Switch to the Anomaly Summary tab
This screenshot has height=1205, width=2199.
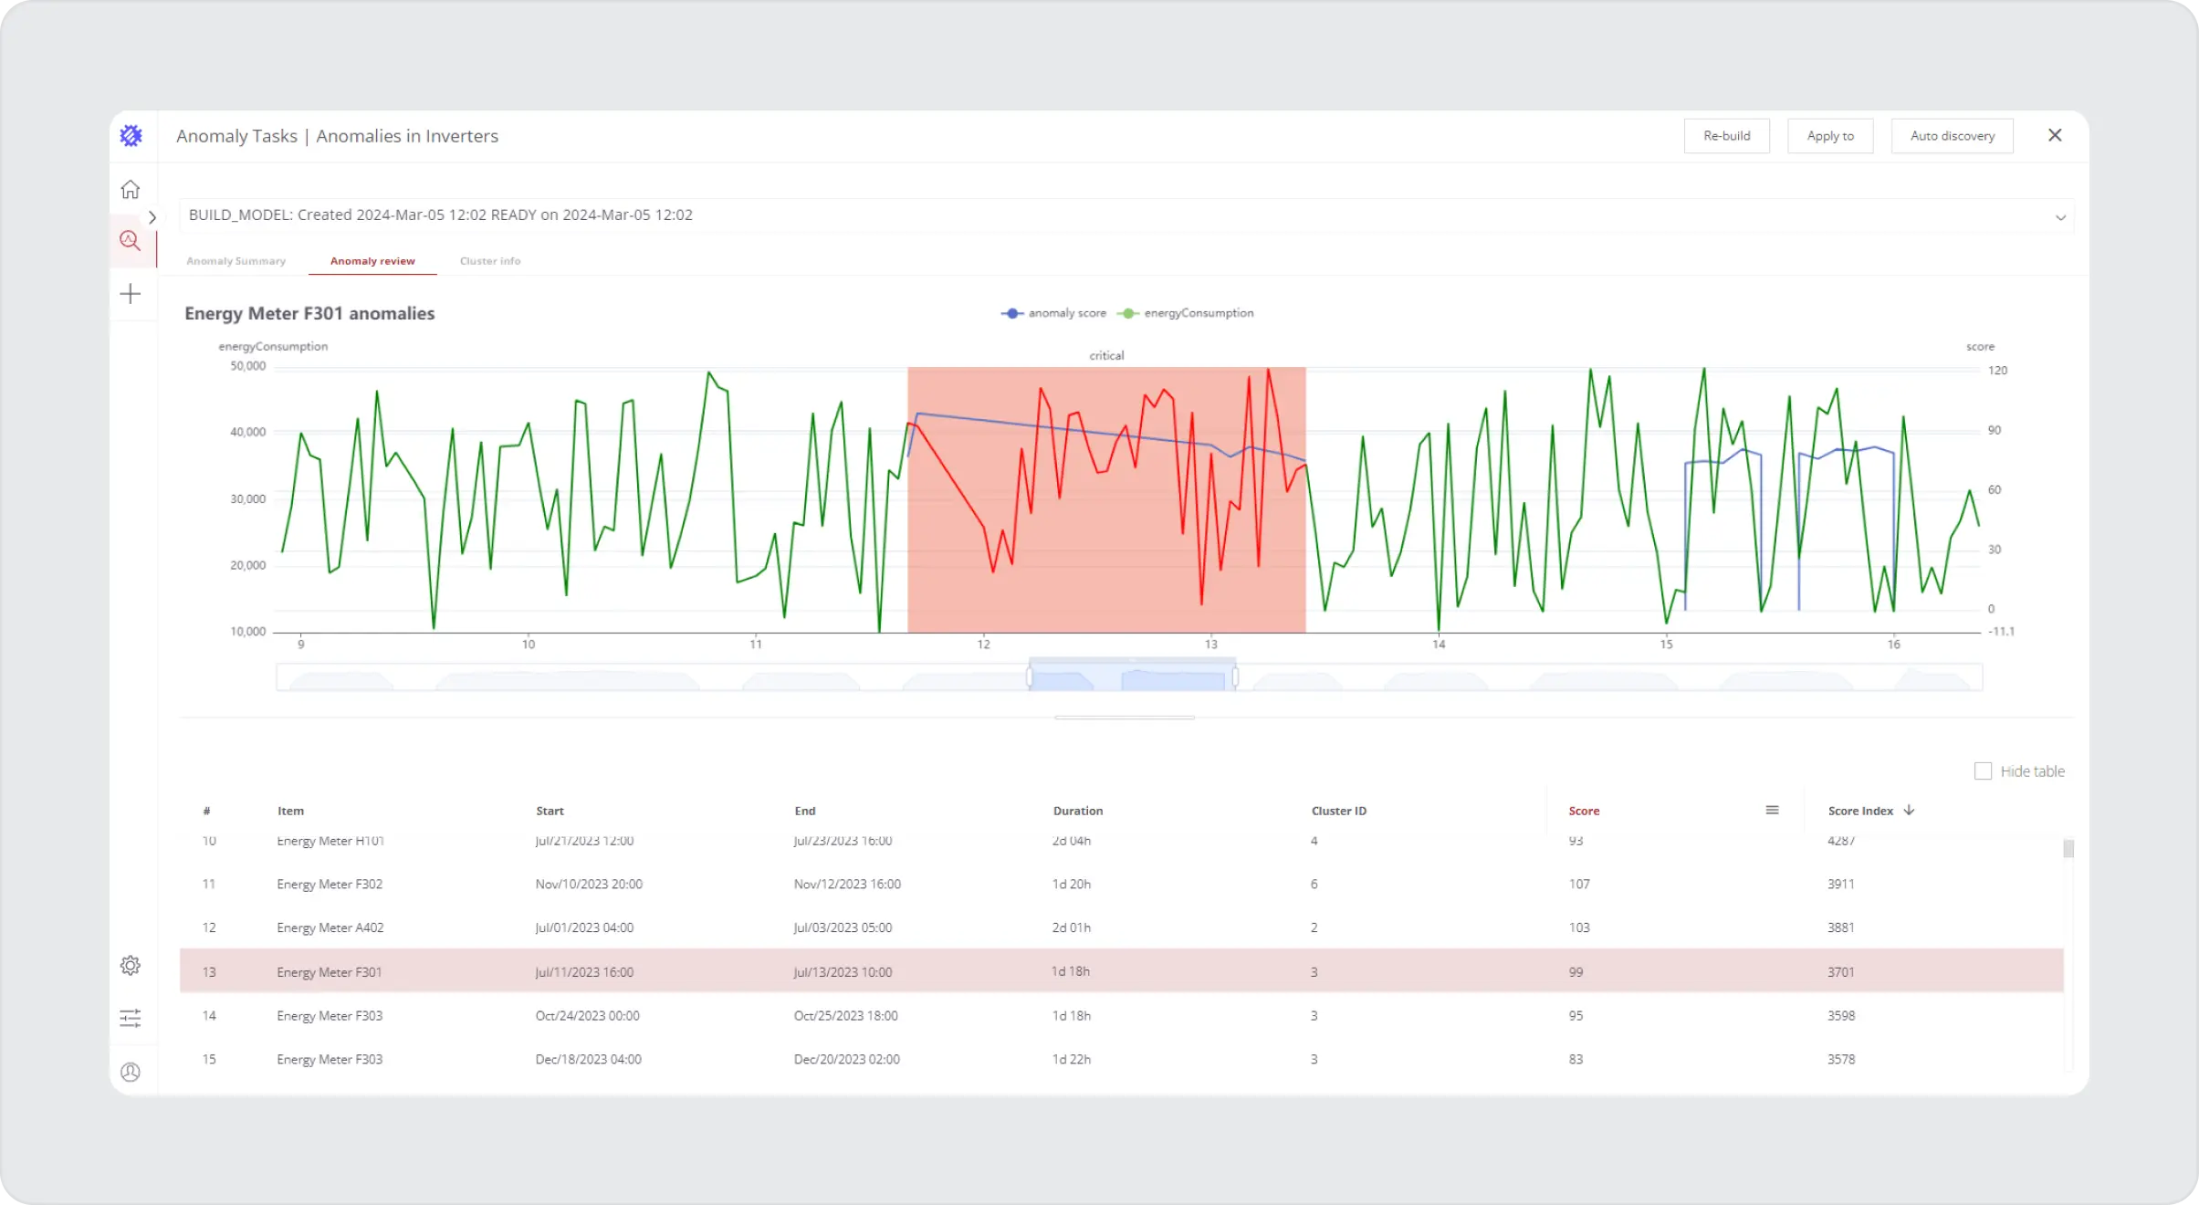[x=236, y=260]
